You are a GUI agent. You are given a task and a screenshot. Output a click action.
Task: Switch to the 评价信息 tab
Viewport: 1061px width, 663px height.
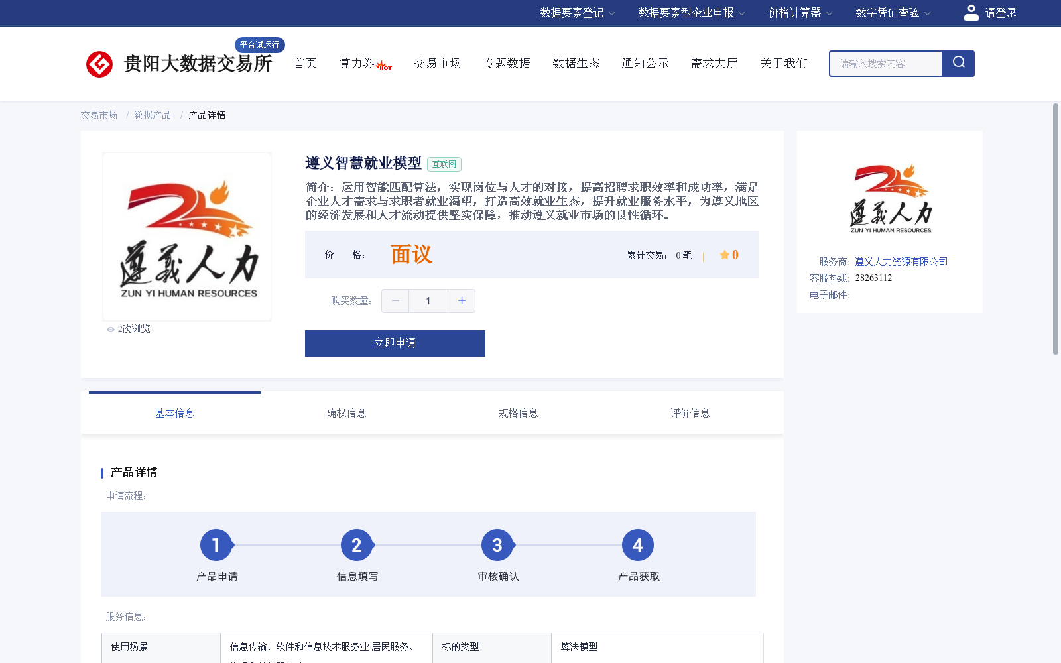690,413
